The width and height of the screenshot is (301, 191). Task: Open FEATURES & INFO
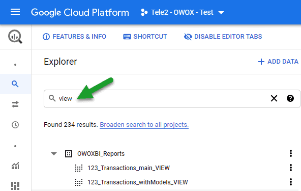(x=74, y=37)
